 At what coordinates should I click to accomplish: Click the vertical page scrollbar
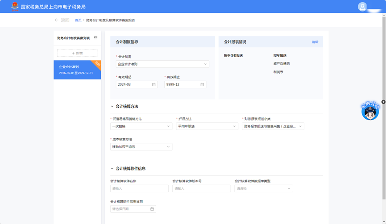click(x=384, y=108)
